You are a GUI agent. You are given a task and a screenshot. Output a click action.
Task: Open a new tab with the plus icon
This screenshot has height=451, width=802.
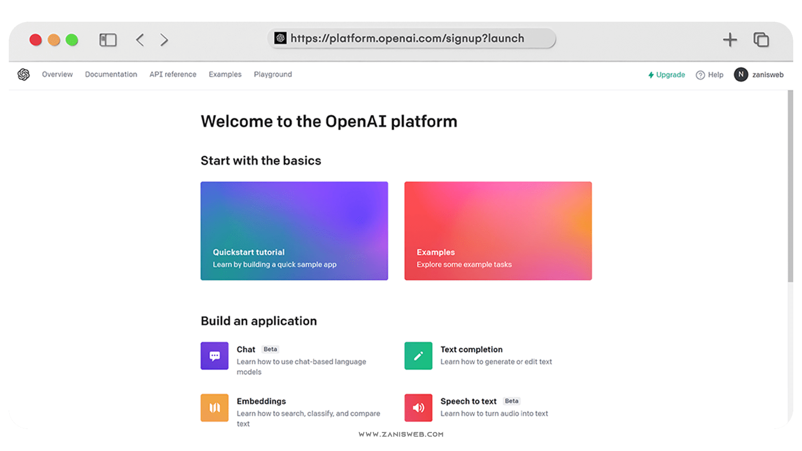(730, 40)
